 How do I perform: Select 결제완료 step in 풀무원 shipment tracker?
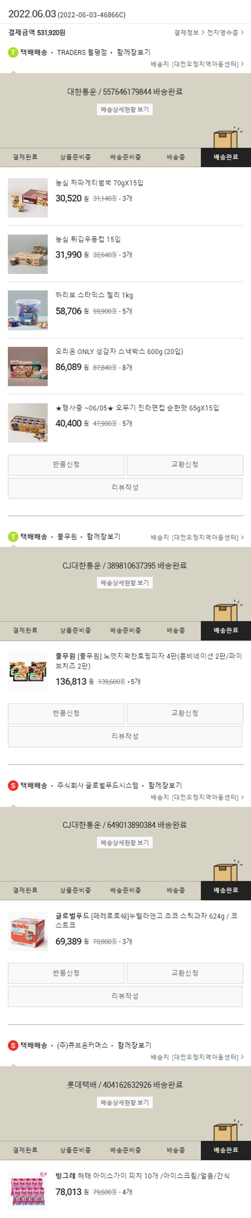[x=25, y=630]
